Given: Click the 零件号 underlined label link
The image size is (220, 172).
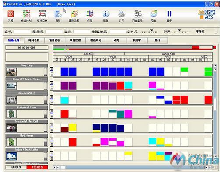Looking at the screenshot, I should click(x=38, y=31).
